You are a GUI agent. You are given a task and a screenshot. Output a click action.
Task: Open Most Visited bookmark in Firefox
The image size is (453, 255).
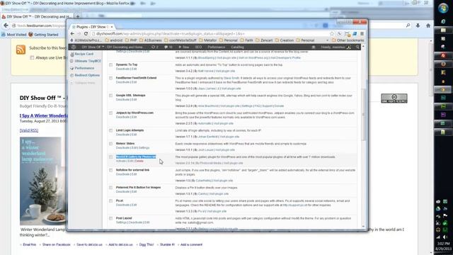click(x=13, y=35)
